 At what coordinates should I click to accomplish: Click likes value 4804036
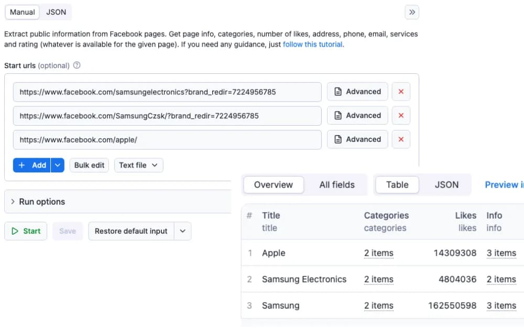(x=457, y=279)
